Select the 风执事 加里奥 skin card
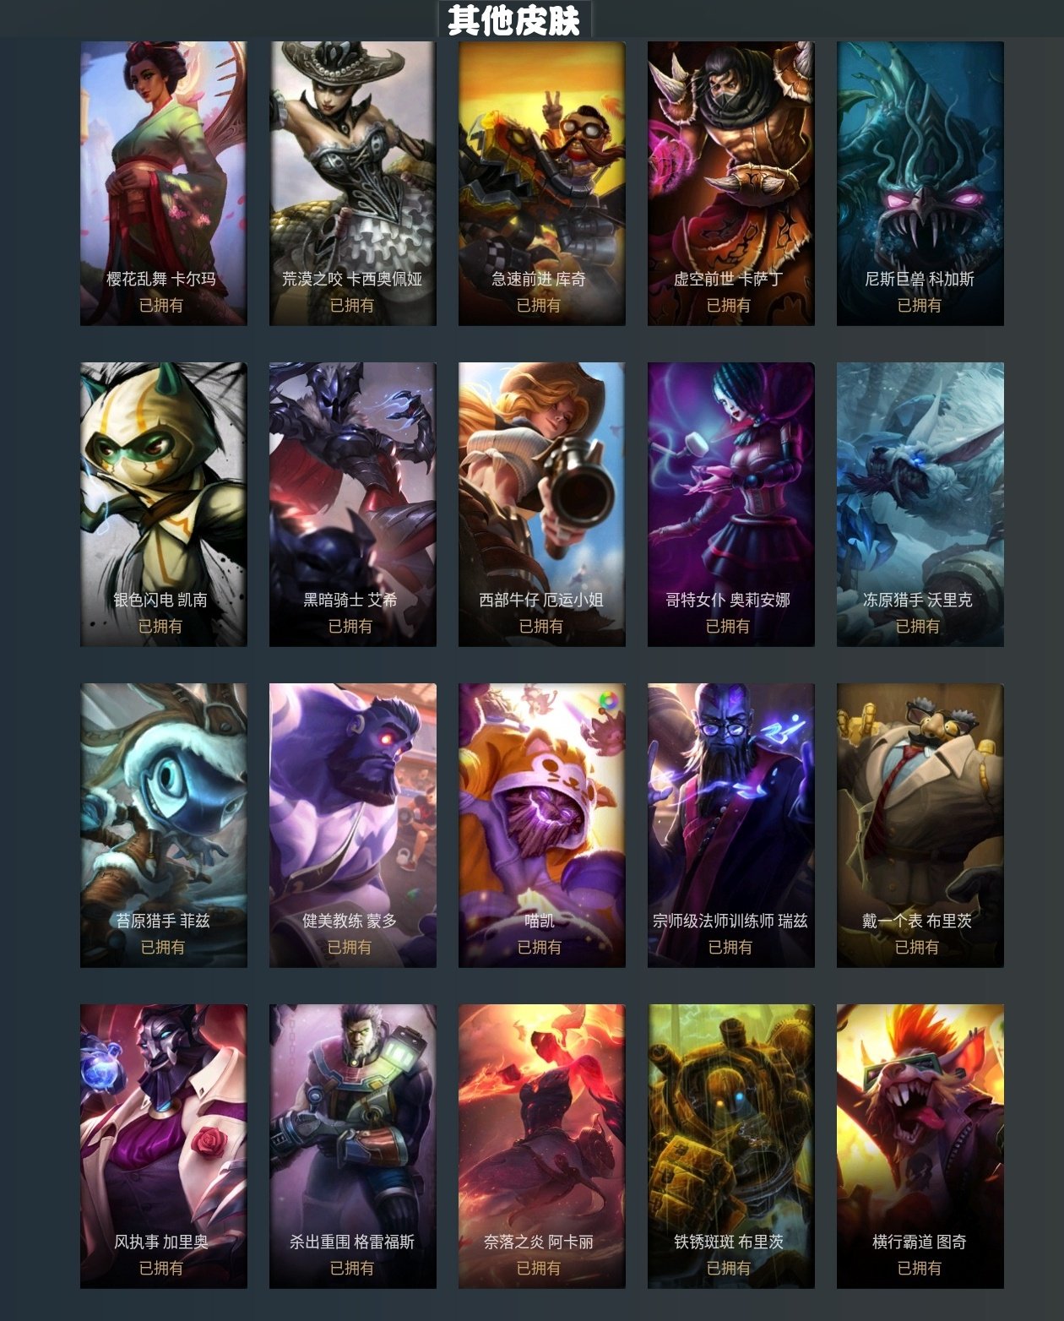 point(164,1146)
